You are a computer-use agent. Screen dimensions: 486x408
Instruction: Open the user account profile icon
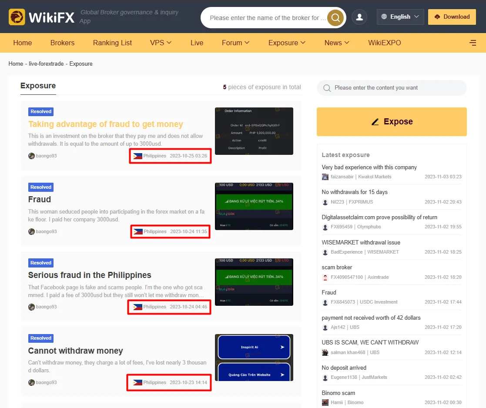tap(359, 17)
